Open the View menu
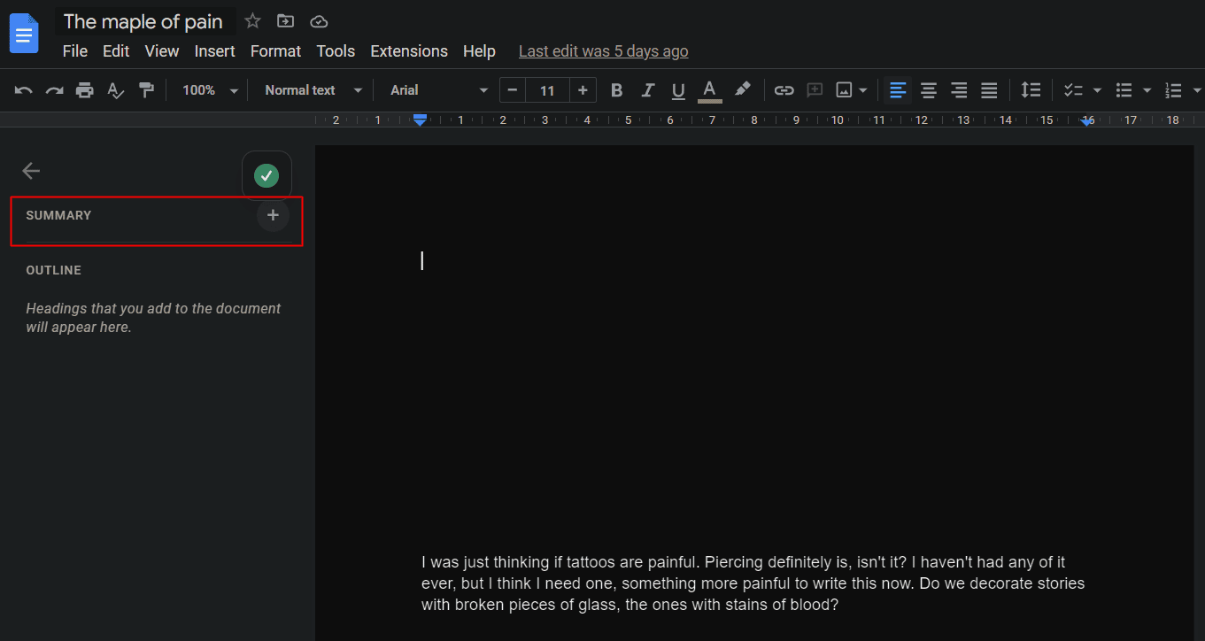 coord(162,51)
